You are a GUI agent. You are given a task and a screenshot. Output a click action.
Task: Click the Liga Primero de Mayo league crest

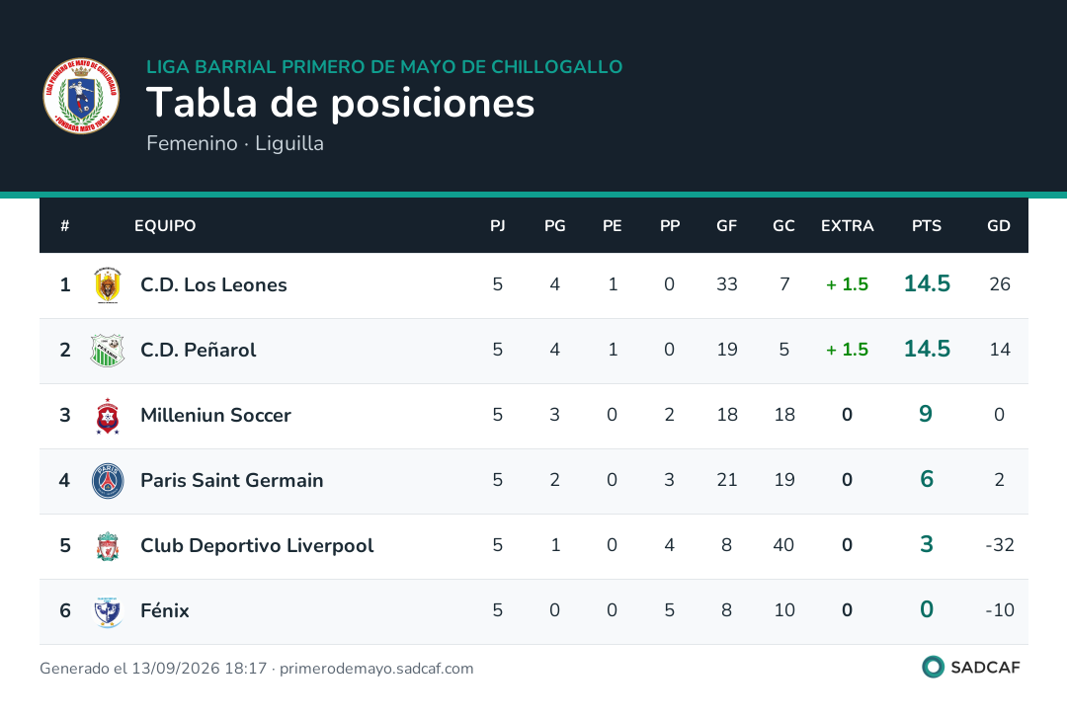[81, 96]
